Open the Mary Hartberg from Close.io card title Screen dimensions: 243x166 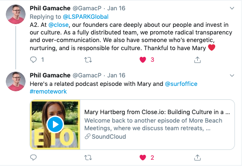[x=157, y=112]
